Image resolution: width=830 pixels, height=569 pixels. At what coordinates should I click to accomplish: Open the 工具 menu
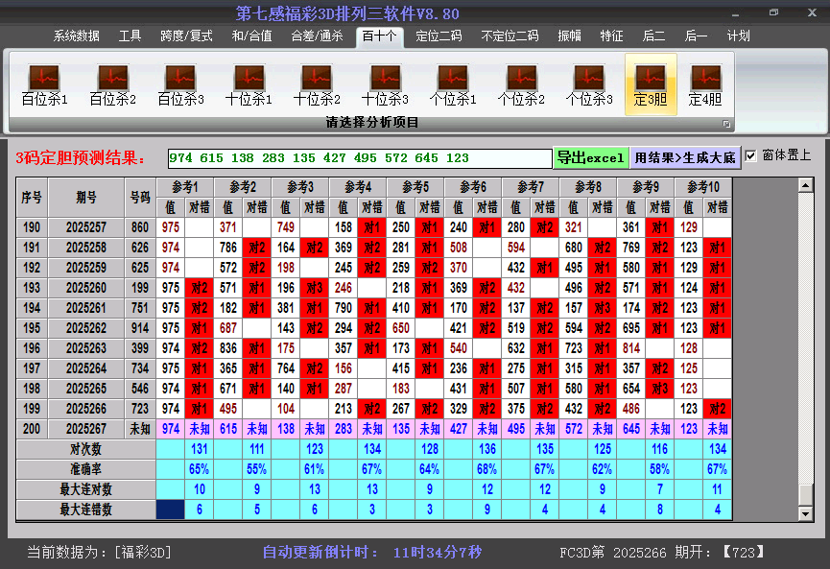(130, 36)
